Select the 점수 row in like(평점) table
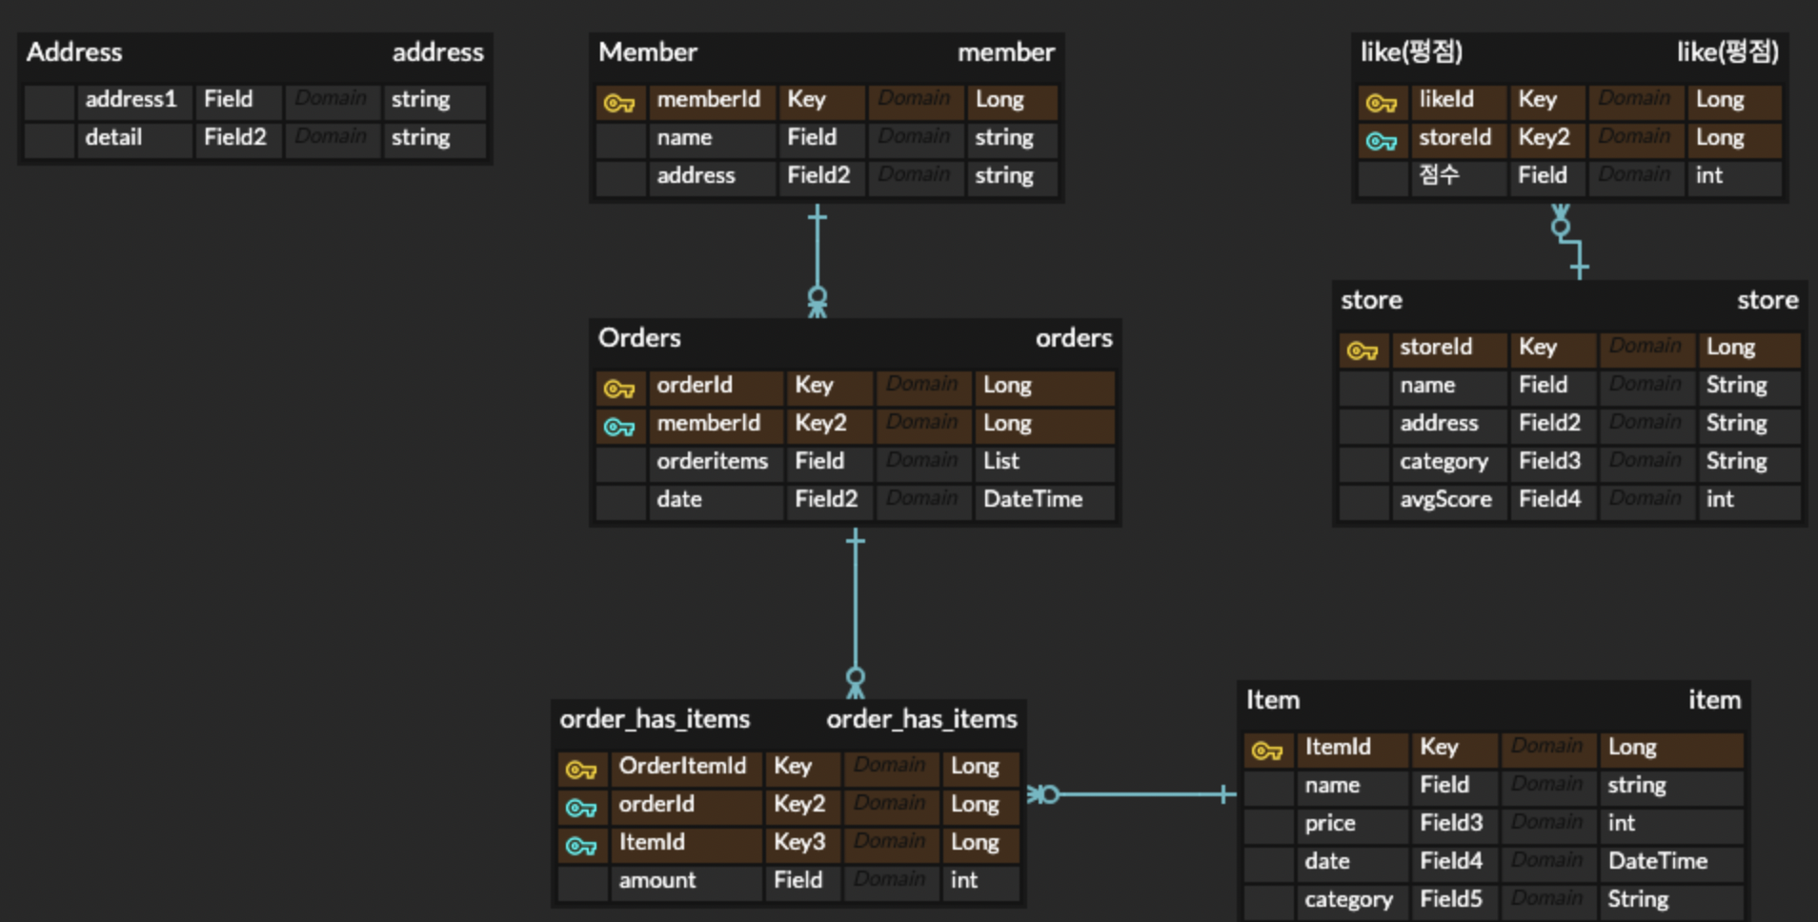This screenshot has width=1818, height=922. 1440,175
